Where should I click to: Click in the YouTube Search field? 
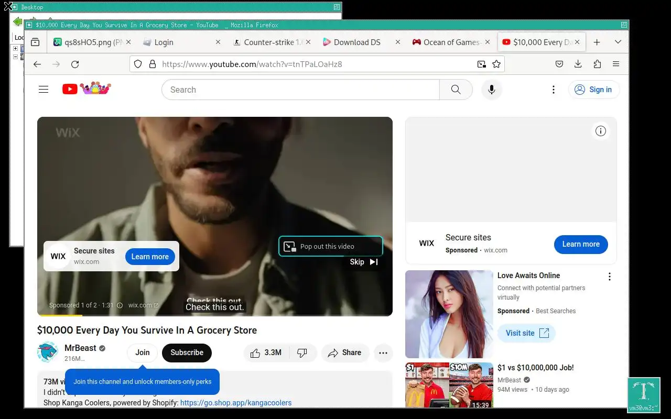pos(300,90)
